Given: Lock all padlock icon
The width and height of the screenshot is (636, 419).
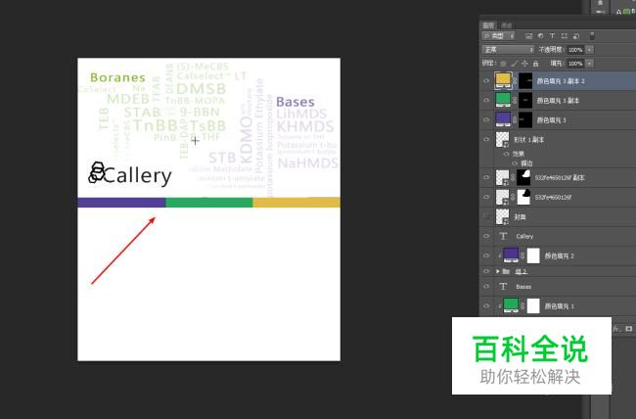Looking at the screenshot, I should coord(536,64).
